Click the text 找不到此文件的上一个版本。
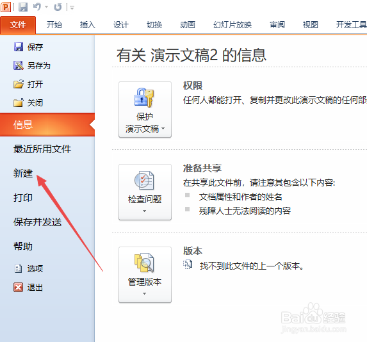367x342 pixels. [252, 266]
